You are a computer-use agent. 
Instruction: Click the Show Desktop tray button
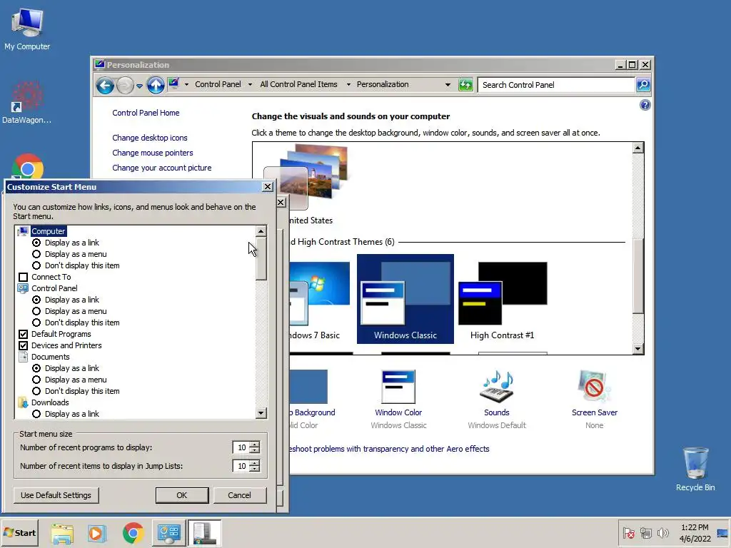click(x=723, y=533)
